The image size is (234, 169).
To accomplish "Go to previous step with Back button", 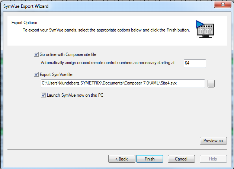I will click(x=122, y=159).
